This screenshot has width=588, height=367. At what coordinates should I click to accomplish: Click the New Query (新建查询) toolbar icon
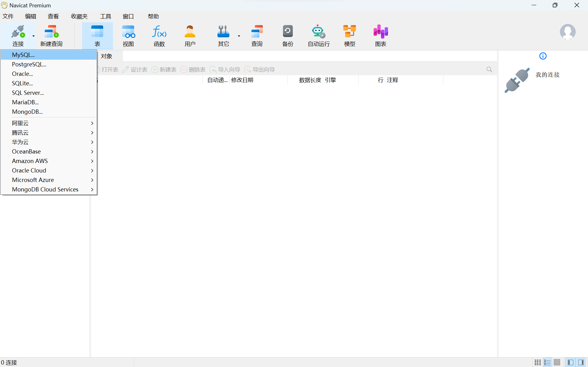tap(51, 36)
